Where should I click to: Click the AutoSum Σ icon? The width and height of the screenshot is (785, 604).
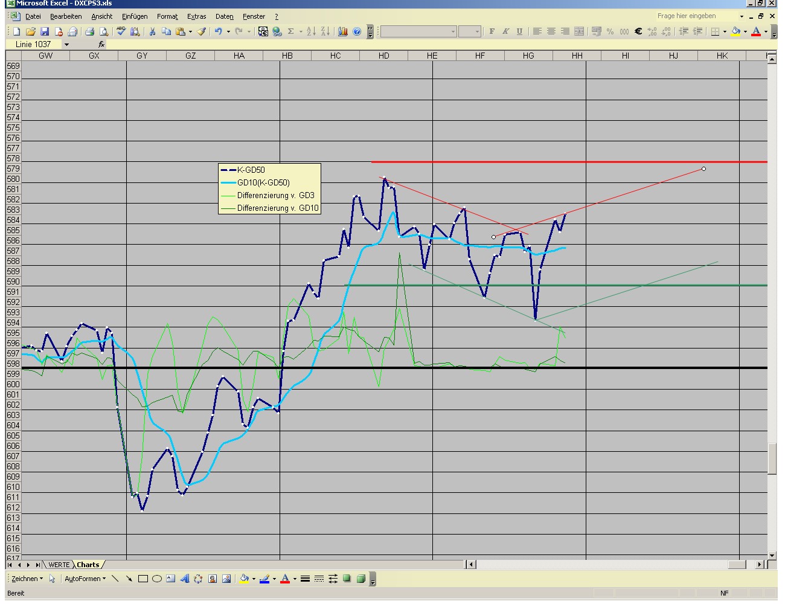coord(290,31)
